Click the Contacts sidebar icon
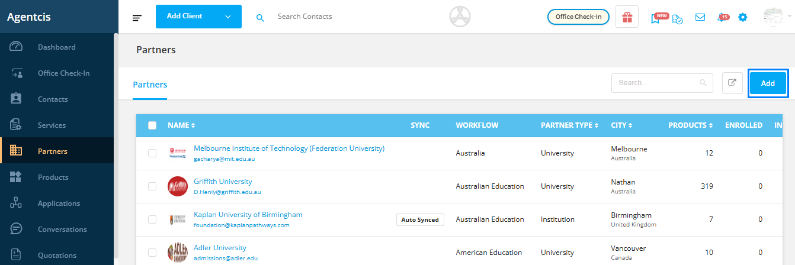This screenshot has height=265, width=795. click(x=16, y=99)
